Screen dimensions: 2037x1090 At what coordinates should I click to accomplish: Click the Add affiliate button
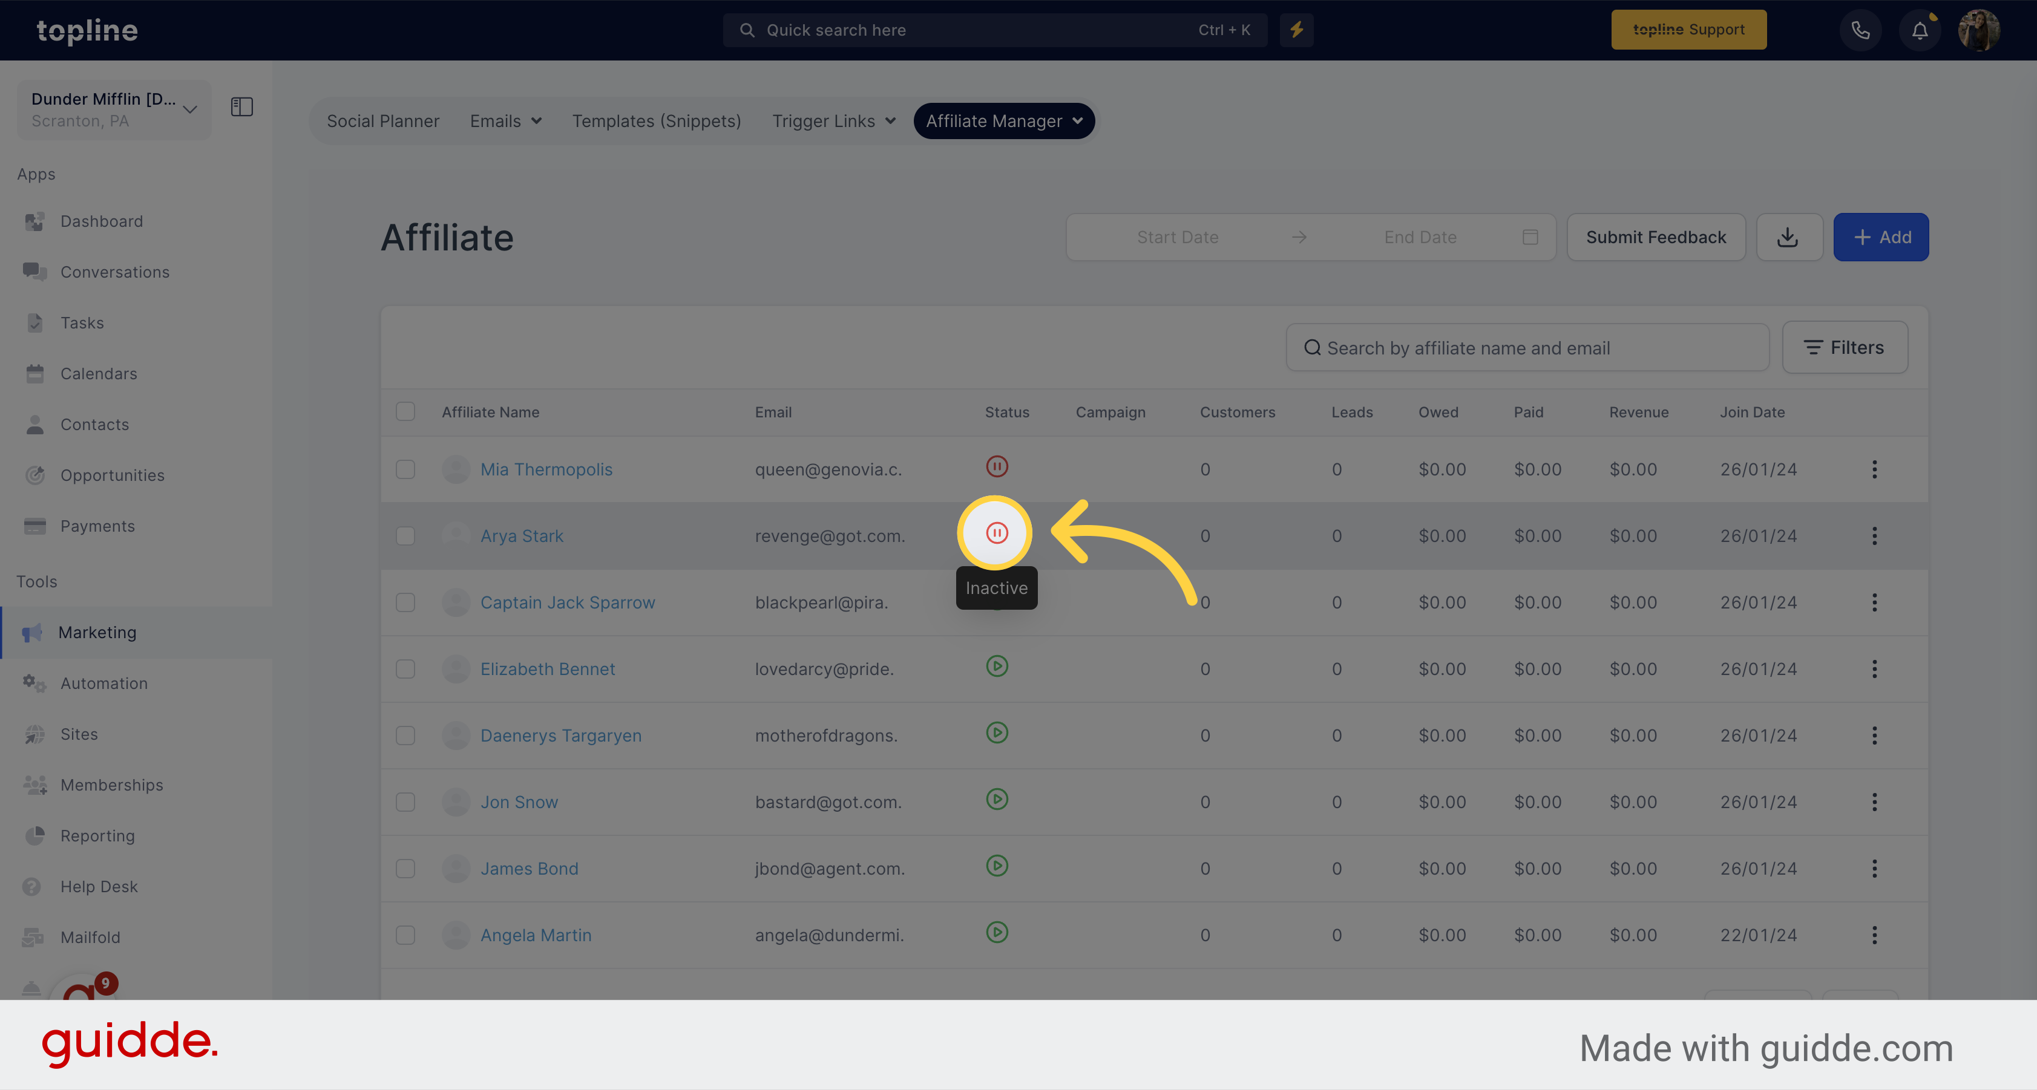[1881, 236]
